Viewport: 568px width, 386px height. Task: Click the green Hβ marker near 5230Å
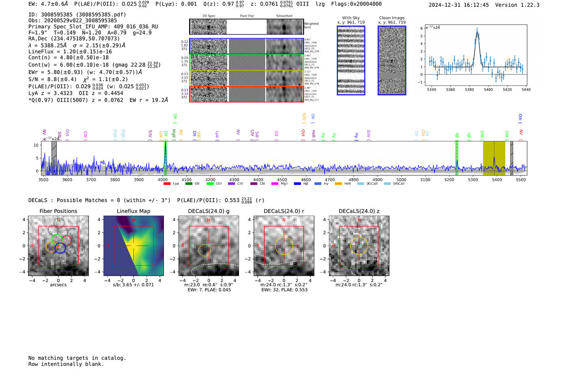tap(457, 158)
